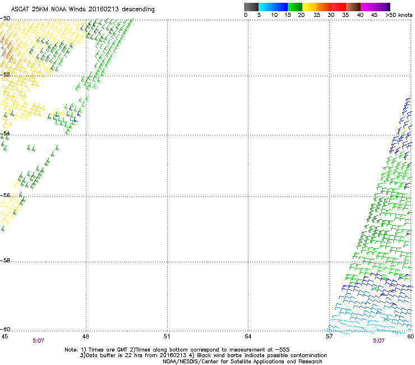Click the legend label '10'

pyautogui.click(x=274, y=15)
